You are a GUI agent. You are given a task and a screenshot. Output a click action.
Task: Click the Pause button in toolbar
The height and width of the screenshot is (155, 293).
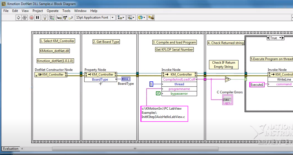(37, 18)
